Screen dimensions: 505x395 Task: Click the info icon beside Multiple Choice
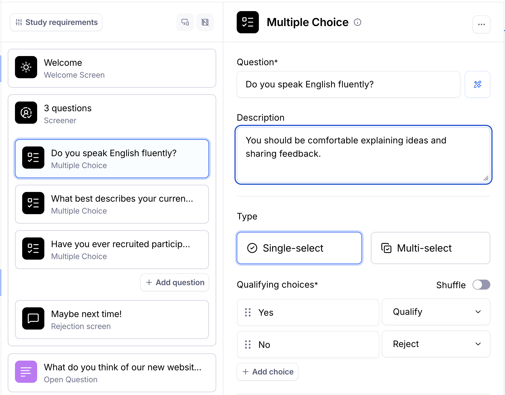point(358,22)
